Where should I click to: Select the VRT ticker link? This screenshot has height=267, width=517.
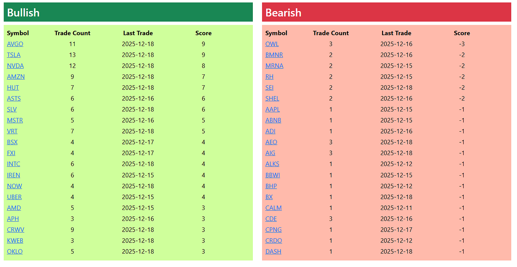point(12,131)
